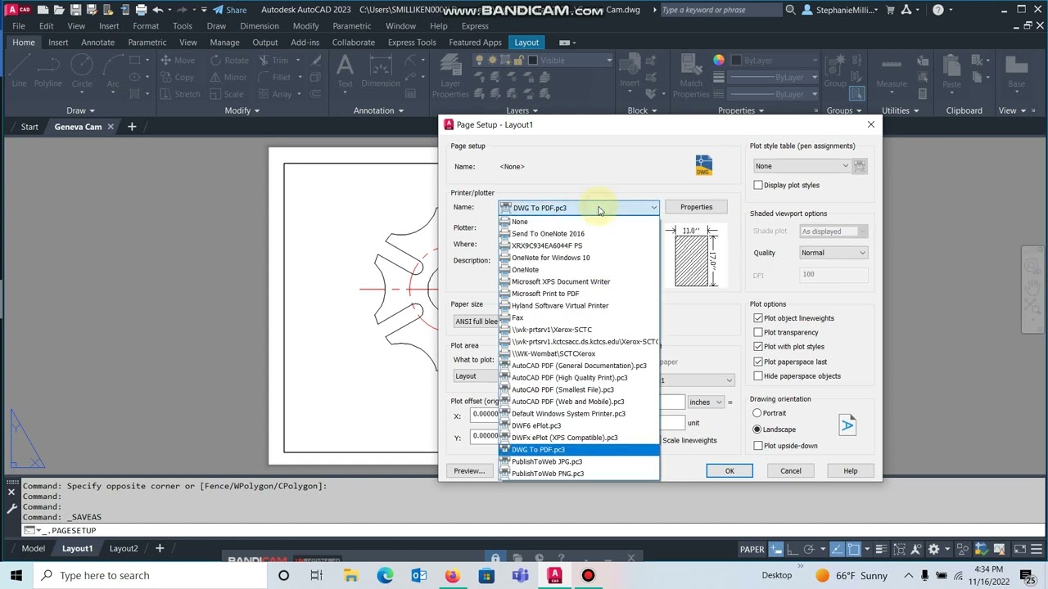Expand the Draw panel flyout
The image size is (1048, 589).
(x=80, y=110)
